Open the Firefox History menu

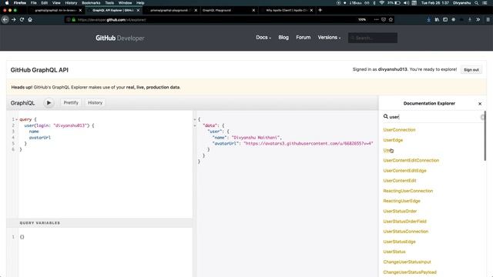[71, 3]
